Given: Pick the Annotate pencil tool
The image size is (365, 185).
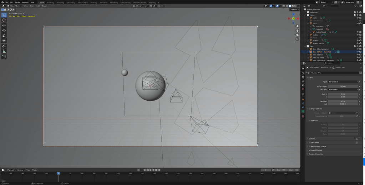Looking at the screenshot, I should 4,46.
